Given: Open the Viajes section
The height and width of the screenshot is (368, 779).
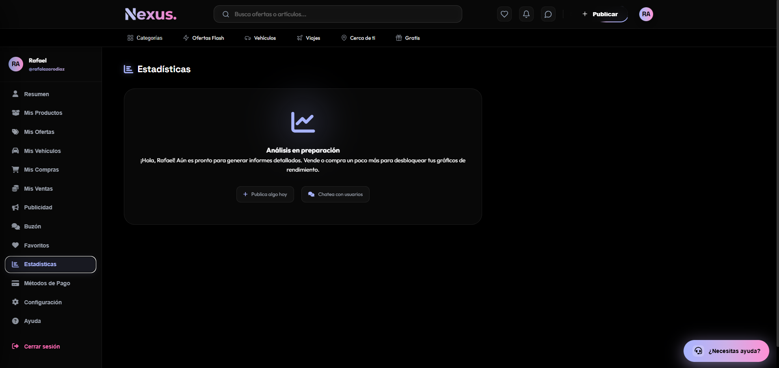Looking at the screenshot, I should pos(308,38).
